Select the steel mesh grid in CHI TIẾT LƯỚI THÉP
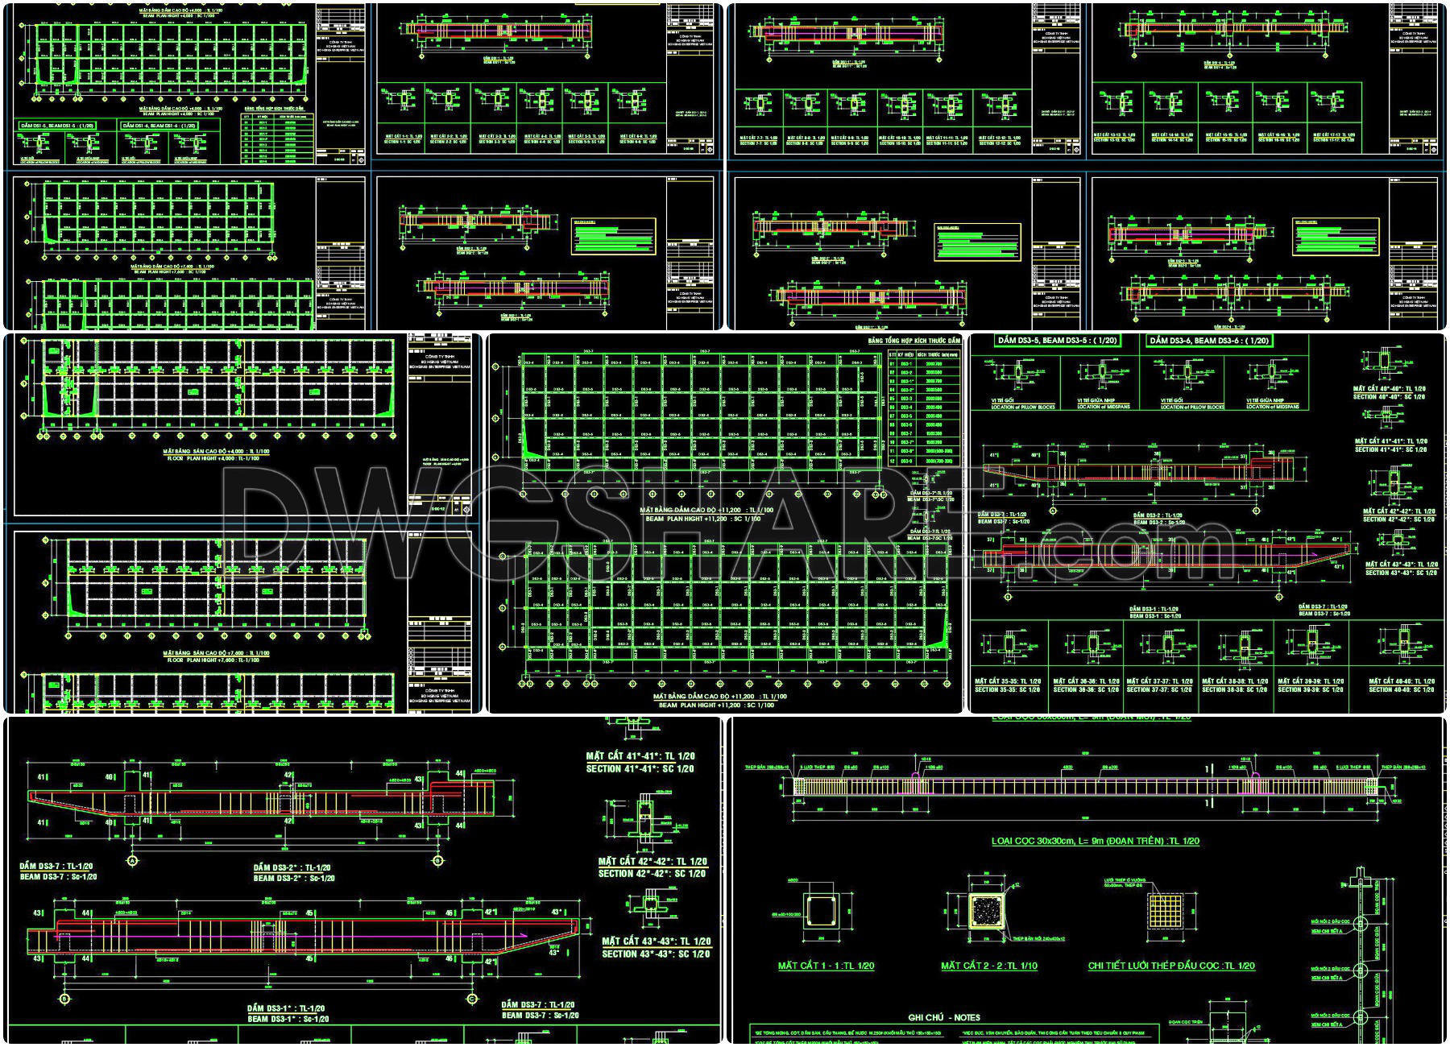The width and height of the screenshot is (1450, 1047). 1166,910
